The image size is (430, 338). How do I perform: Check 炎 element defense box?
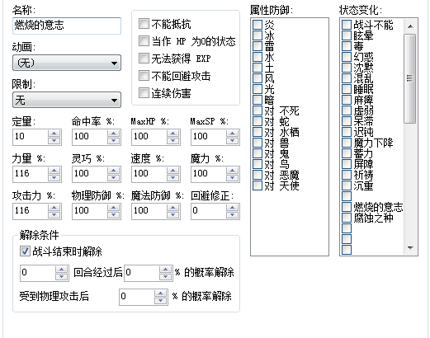click(258, 25)
